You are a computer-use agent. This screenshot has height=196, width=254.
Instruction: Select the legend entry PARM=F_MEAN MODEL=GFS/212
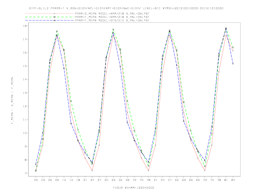[112, 20]
